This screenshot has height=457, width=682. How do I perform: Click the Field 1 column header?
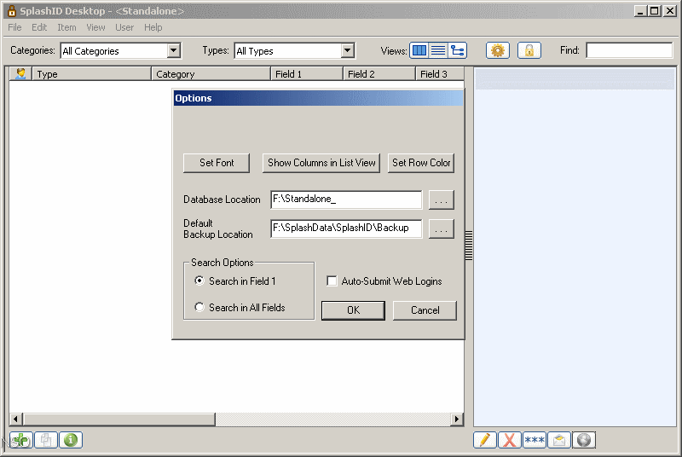coord(307,74)
